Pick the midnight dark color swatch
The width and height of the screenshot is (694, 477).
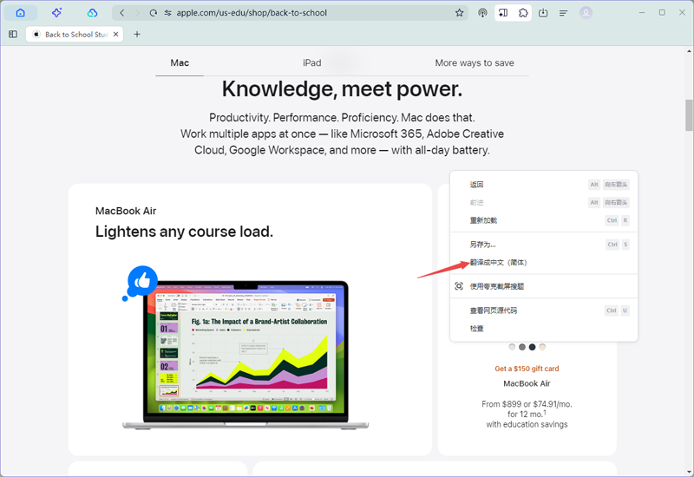(532, 347)
